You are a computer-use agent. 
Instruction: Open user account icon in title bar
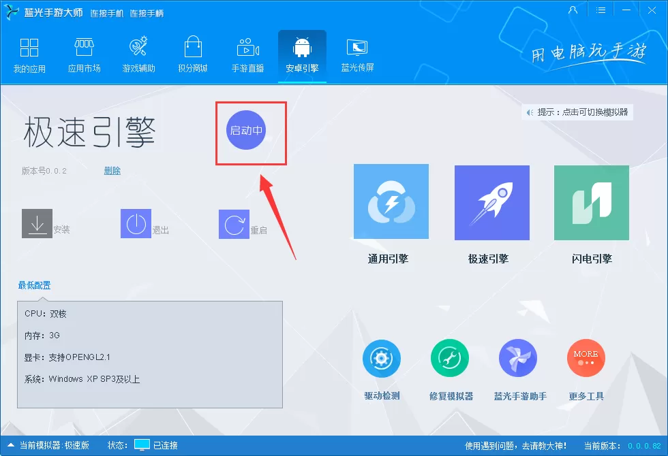pos(573,10)
